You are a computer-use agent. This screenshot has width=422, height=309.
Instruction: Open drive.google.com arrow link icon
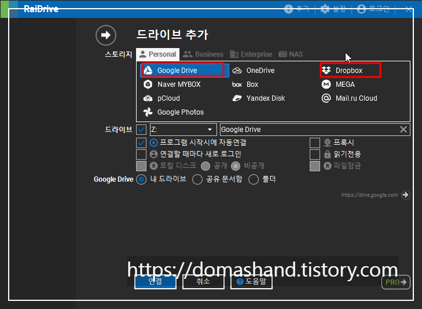click(x=405, y=194)
